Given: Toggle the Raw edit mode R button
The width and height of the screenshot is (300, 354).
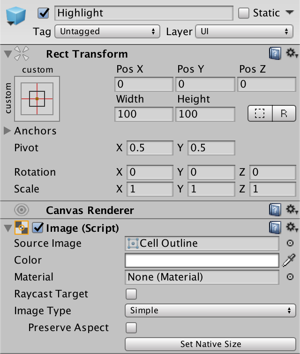Looking at the screenshot, I should tap(284, 113).
